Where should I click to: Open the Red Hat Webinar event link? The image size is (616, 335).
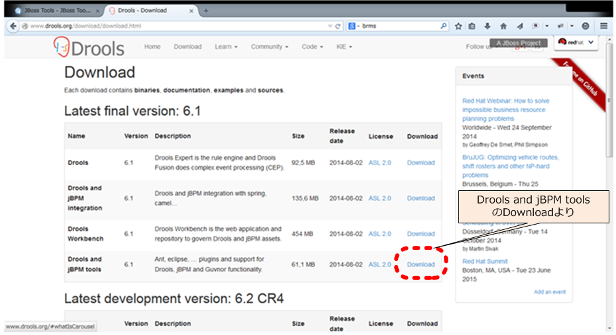pos(505,110)
